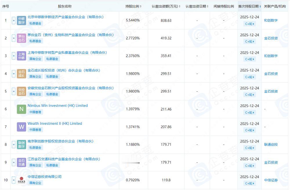Expand row 1 北京中移数字 plus toggle
290x190 pixels.
pyautogui.click(x=14, y=20)
